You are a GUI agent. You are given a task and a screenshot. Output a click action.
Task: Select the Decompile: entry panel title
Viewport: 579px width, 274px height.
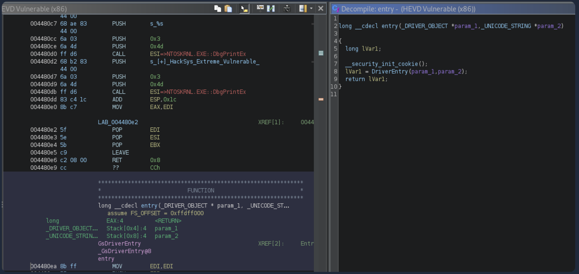(x=408, y=9)
